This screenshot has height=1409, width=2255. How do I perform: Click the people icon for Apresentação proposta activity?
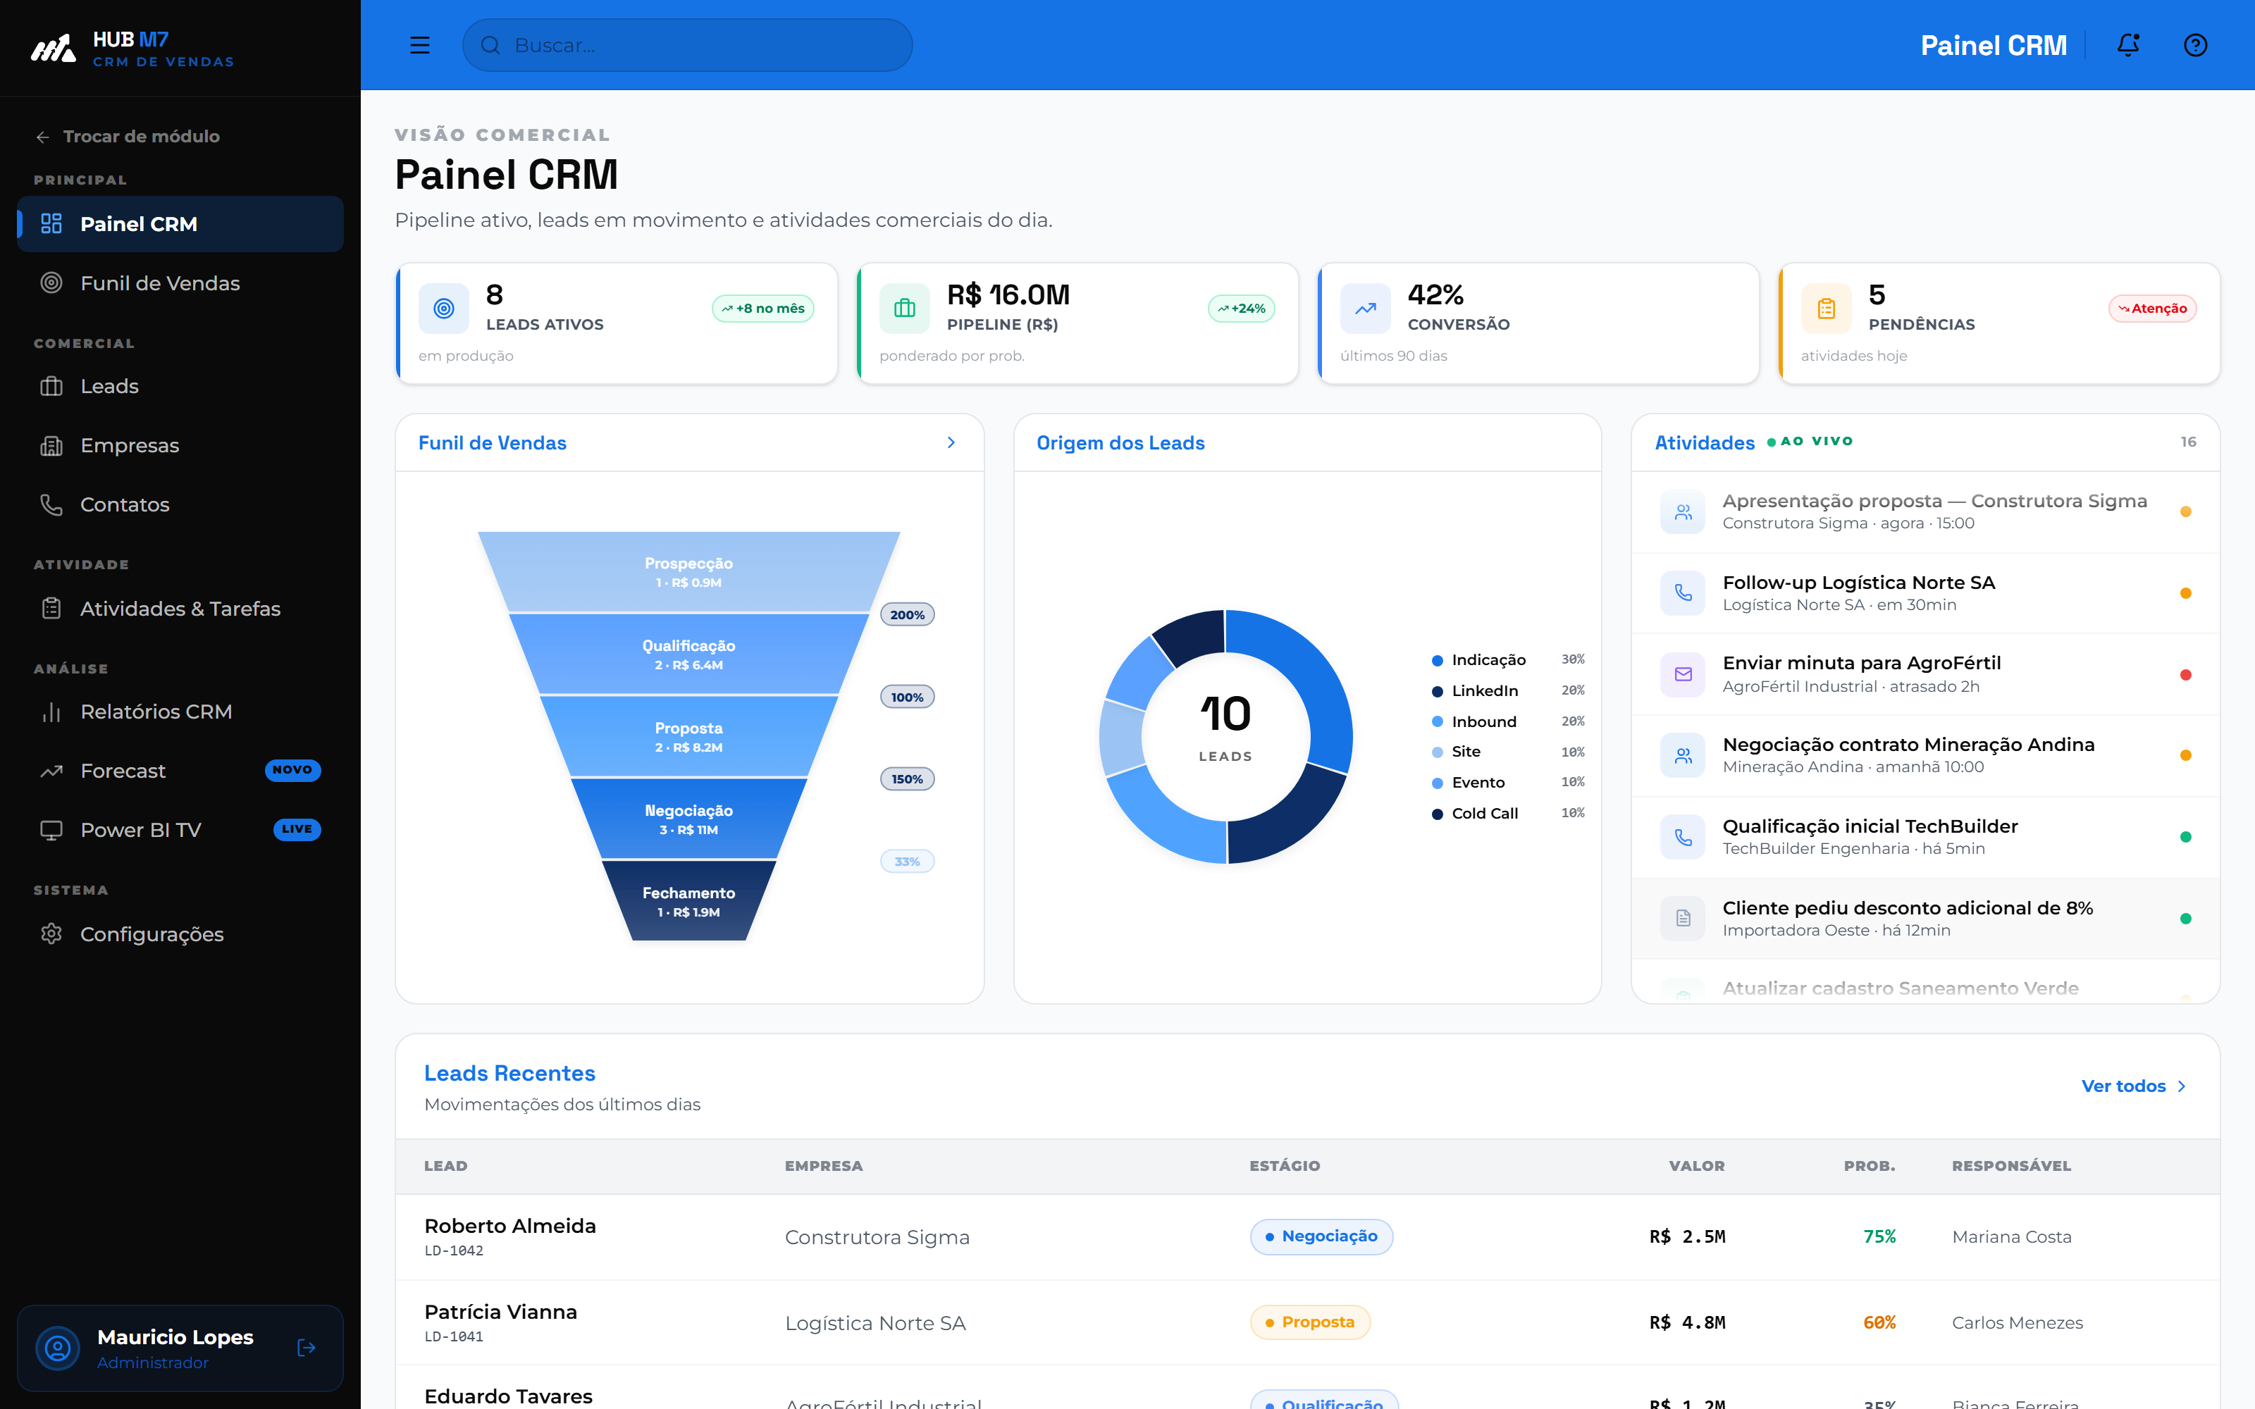tap(1683, 511)
